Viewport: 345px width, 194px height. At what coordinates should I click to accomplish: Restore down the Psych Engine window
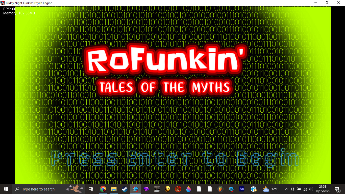327,3
